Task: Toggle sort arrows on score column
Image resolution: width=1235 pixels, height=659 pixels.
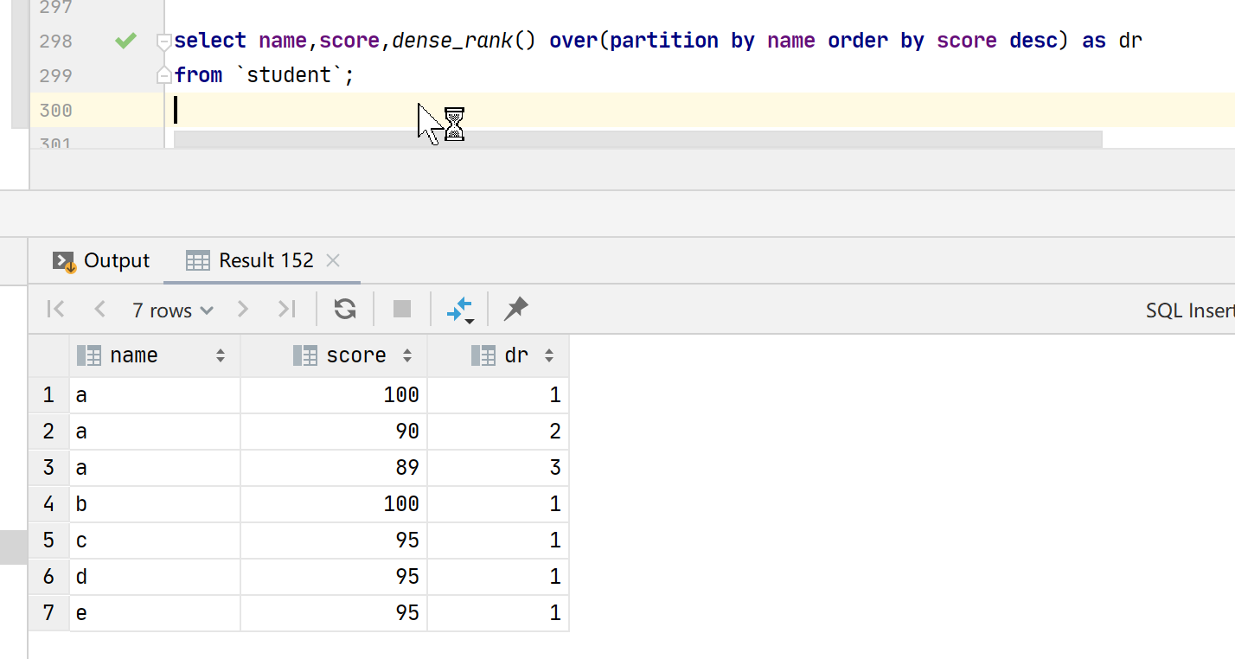Action: tap(407, 355)
